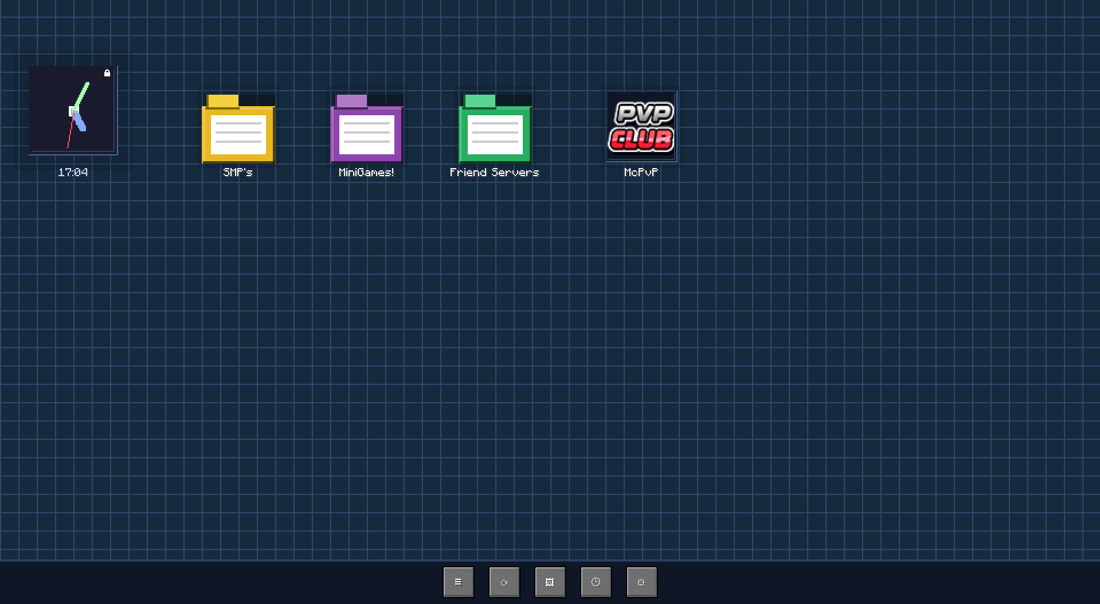Open the yellow SMP's folder icon
The image size is (1100, 604).
(238, 128)
